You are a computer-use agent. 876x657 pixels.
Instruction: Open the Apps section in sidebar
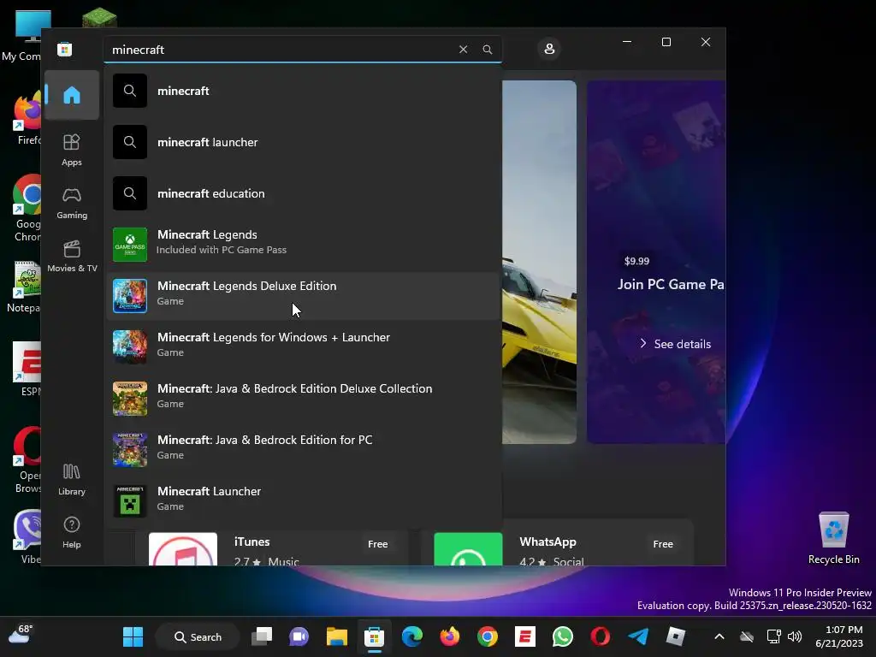pos(72,150)
